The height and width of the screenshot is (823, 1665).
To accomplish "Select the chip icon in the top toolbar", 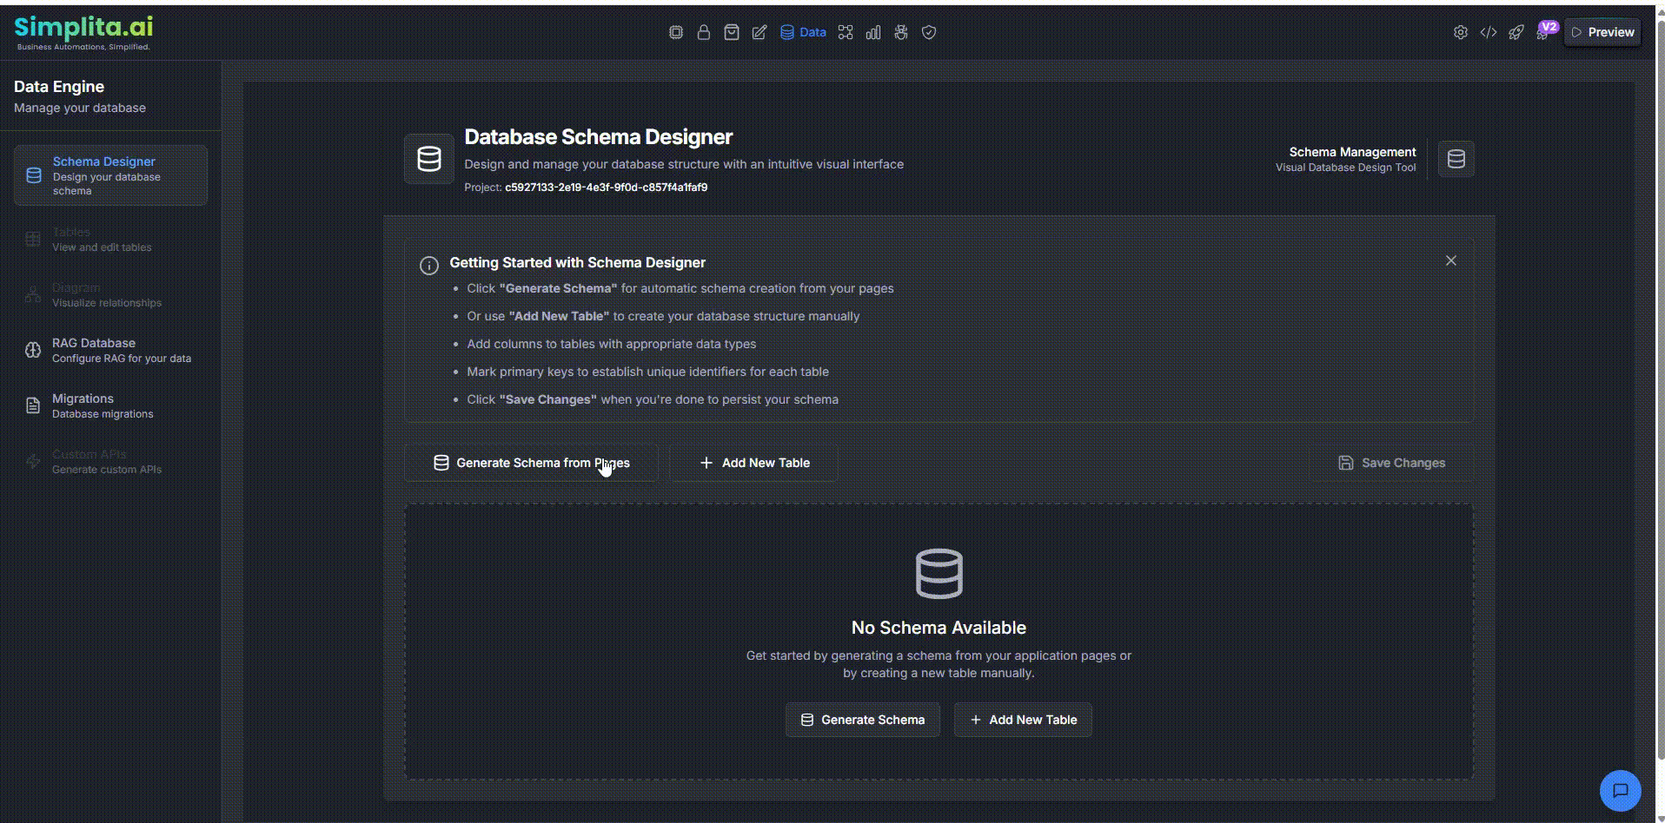I will (676, 32).
